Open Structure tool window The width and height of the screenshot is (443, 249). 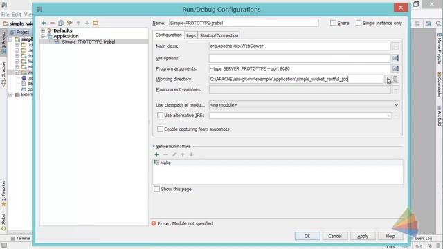pos(3,74)
